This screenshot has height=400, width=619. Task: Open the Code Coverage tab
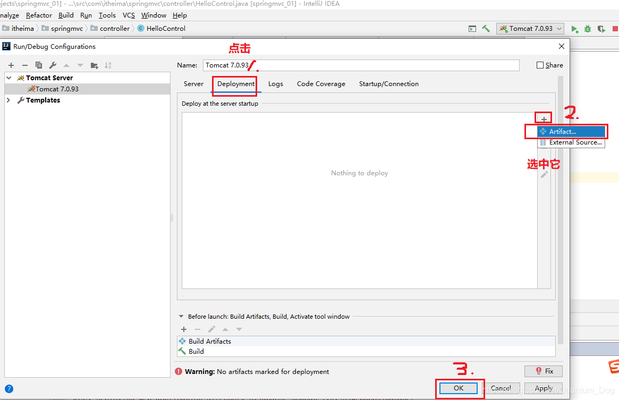point(321,84)
